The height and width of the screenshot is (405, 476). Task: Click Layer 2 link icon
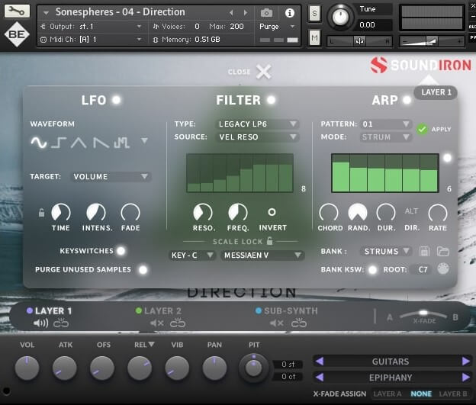[178, 323]
